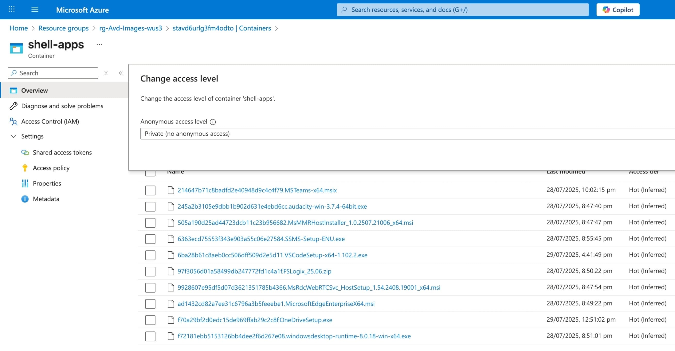The image size is (675, 351).
Task: Open the OneDriveSetup.exe blob
Action: coord(255,320)
